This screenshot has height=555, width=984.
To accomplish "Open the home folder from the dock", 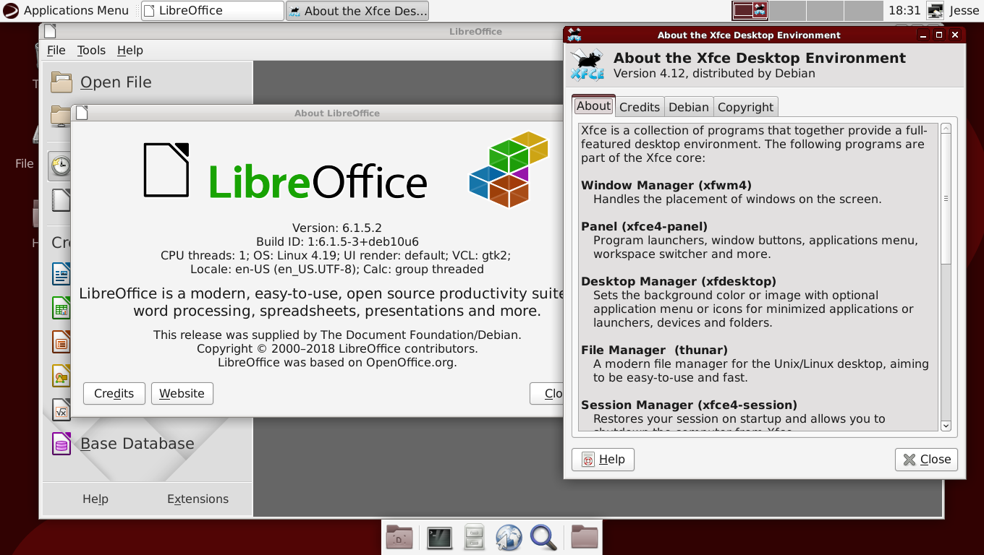I will pyautogui.click(x=584, y=538).
